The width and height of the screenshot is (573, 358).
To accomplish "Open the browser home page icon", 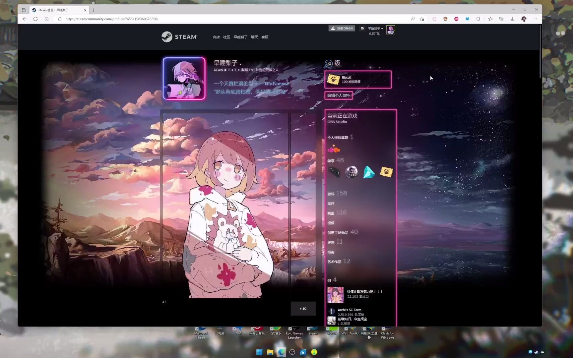I will 46,19.
